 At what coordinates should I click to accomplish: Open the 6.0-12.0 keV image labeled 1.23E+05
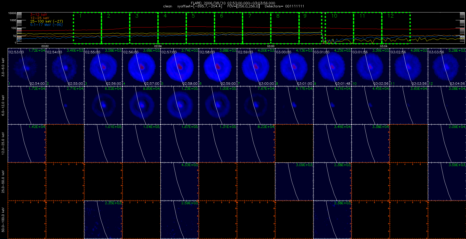(180, 105)
